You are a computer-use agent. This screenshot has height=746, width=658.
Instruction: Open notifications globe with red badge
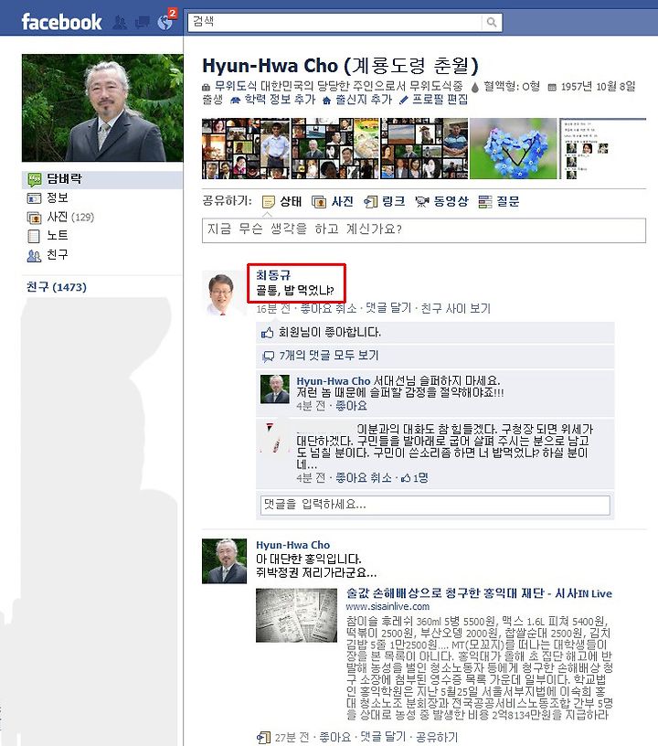click(x=165, y=22)
